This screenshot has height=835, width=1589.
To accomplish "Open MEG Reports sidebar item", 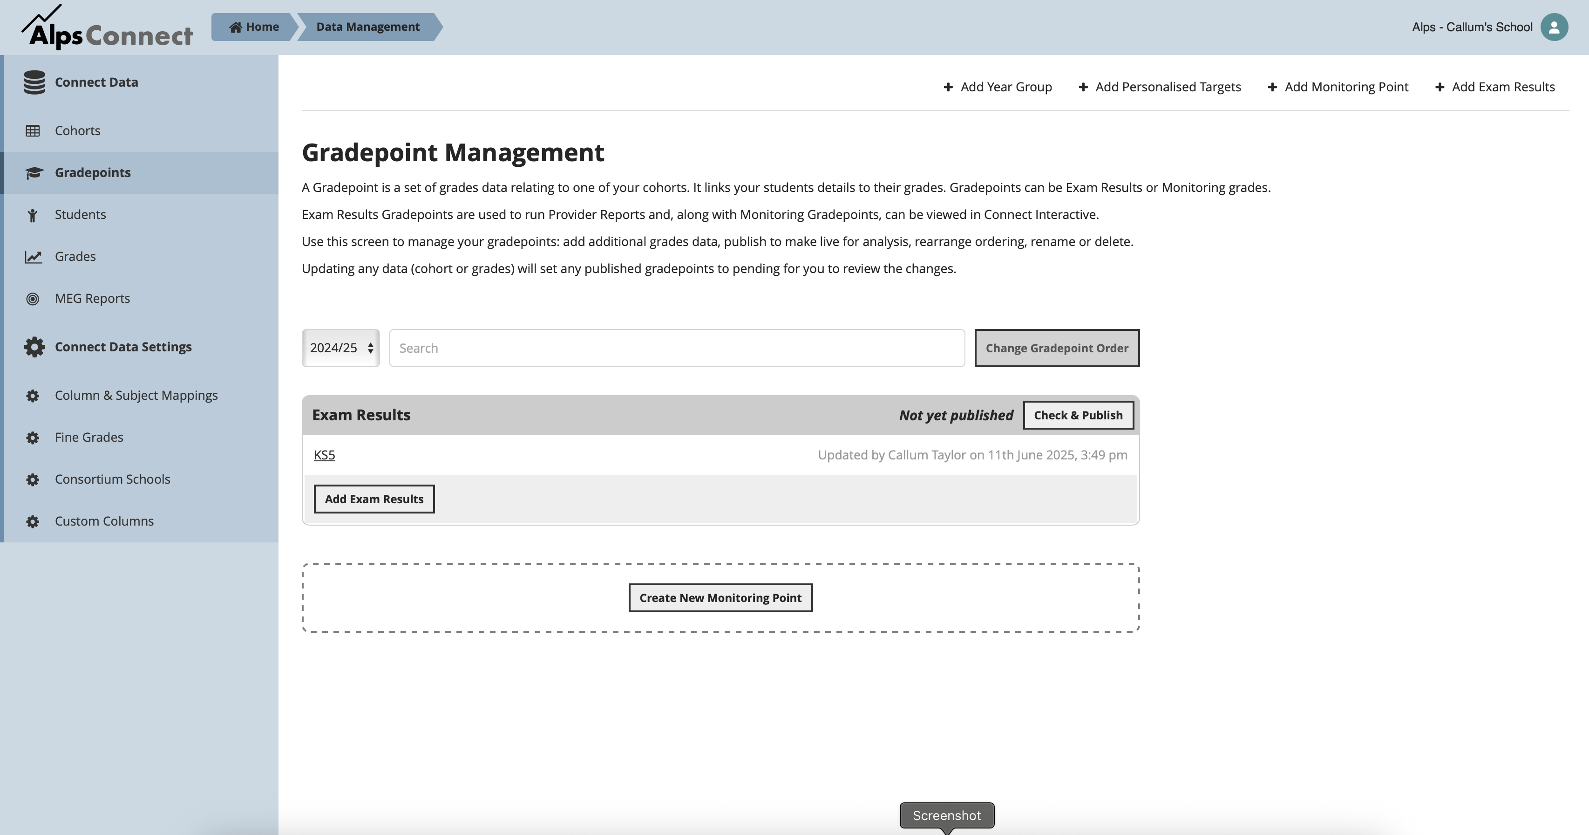I will 141,299.
